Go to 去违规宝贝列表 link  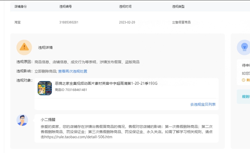coord(203,104)
